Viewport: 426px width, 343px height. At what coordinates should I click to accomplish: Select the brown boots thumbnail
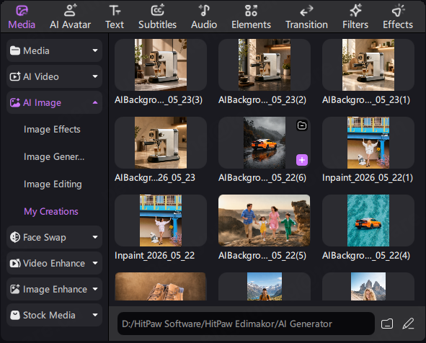pos(161,286)
